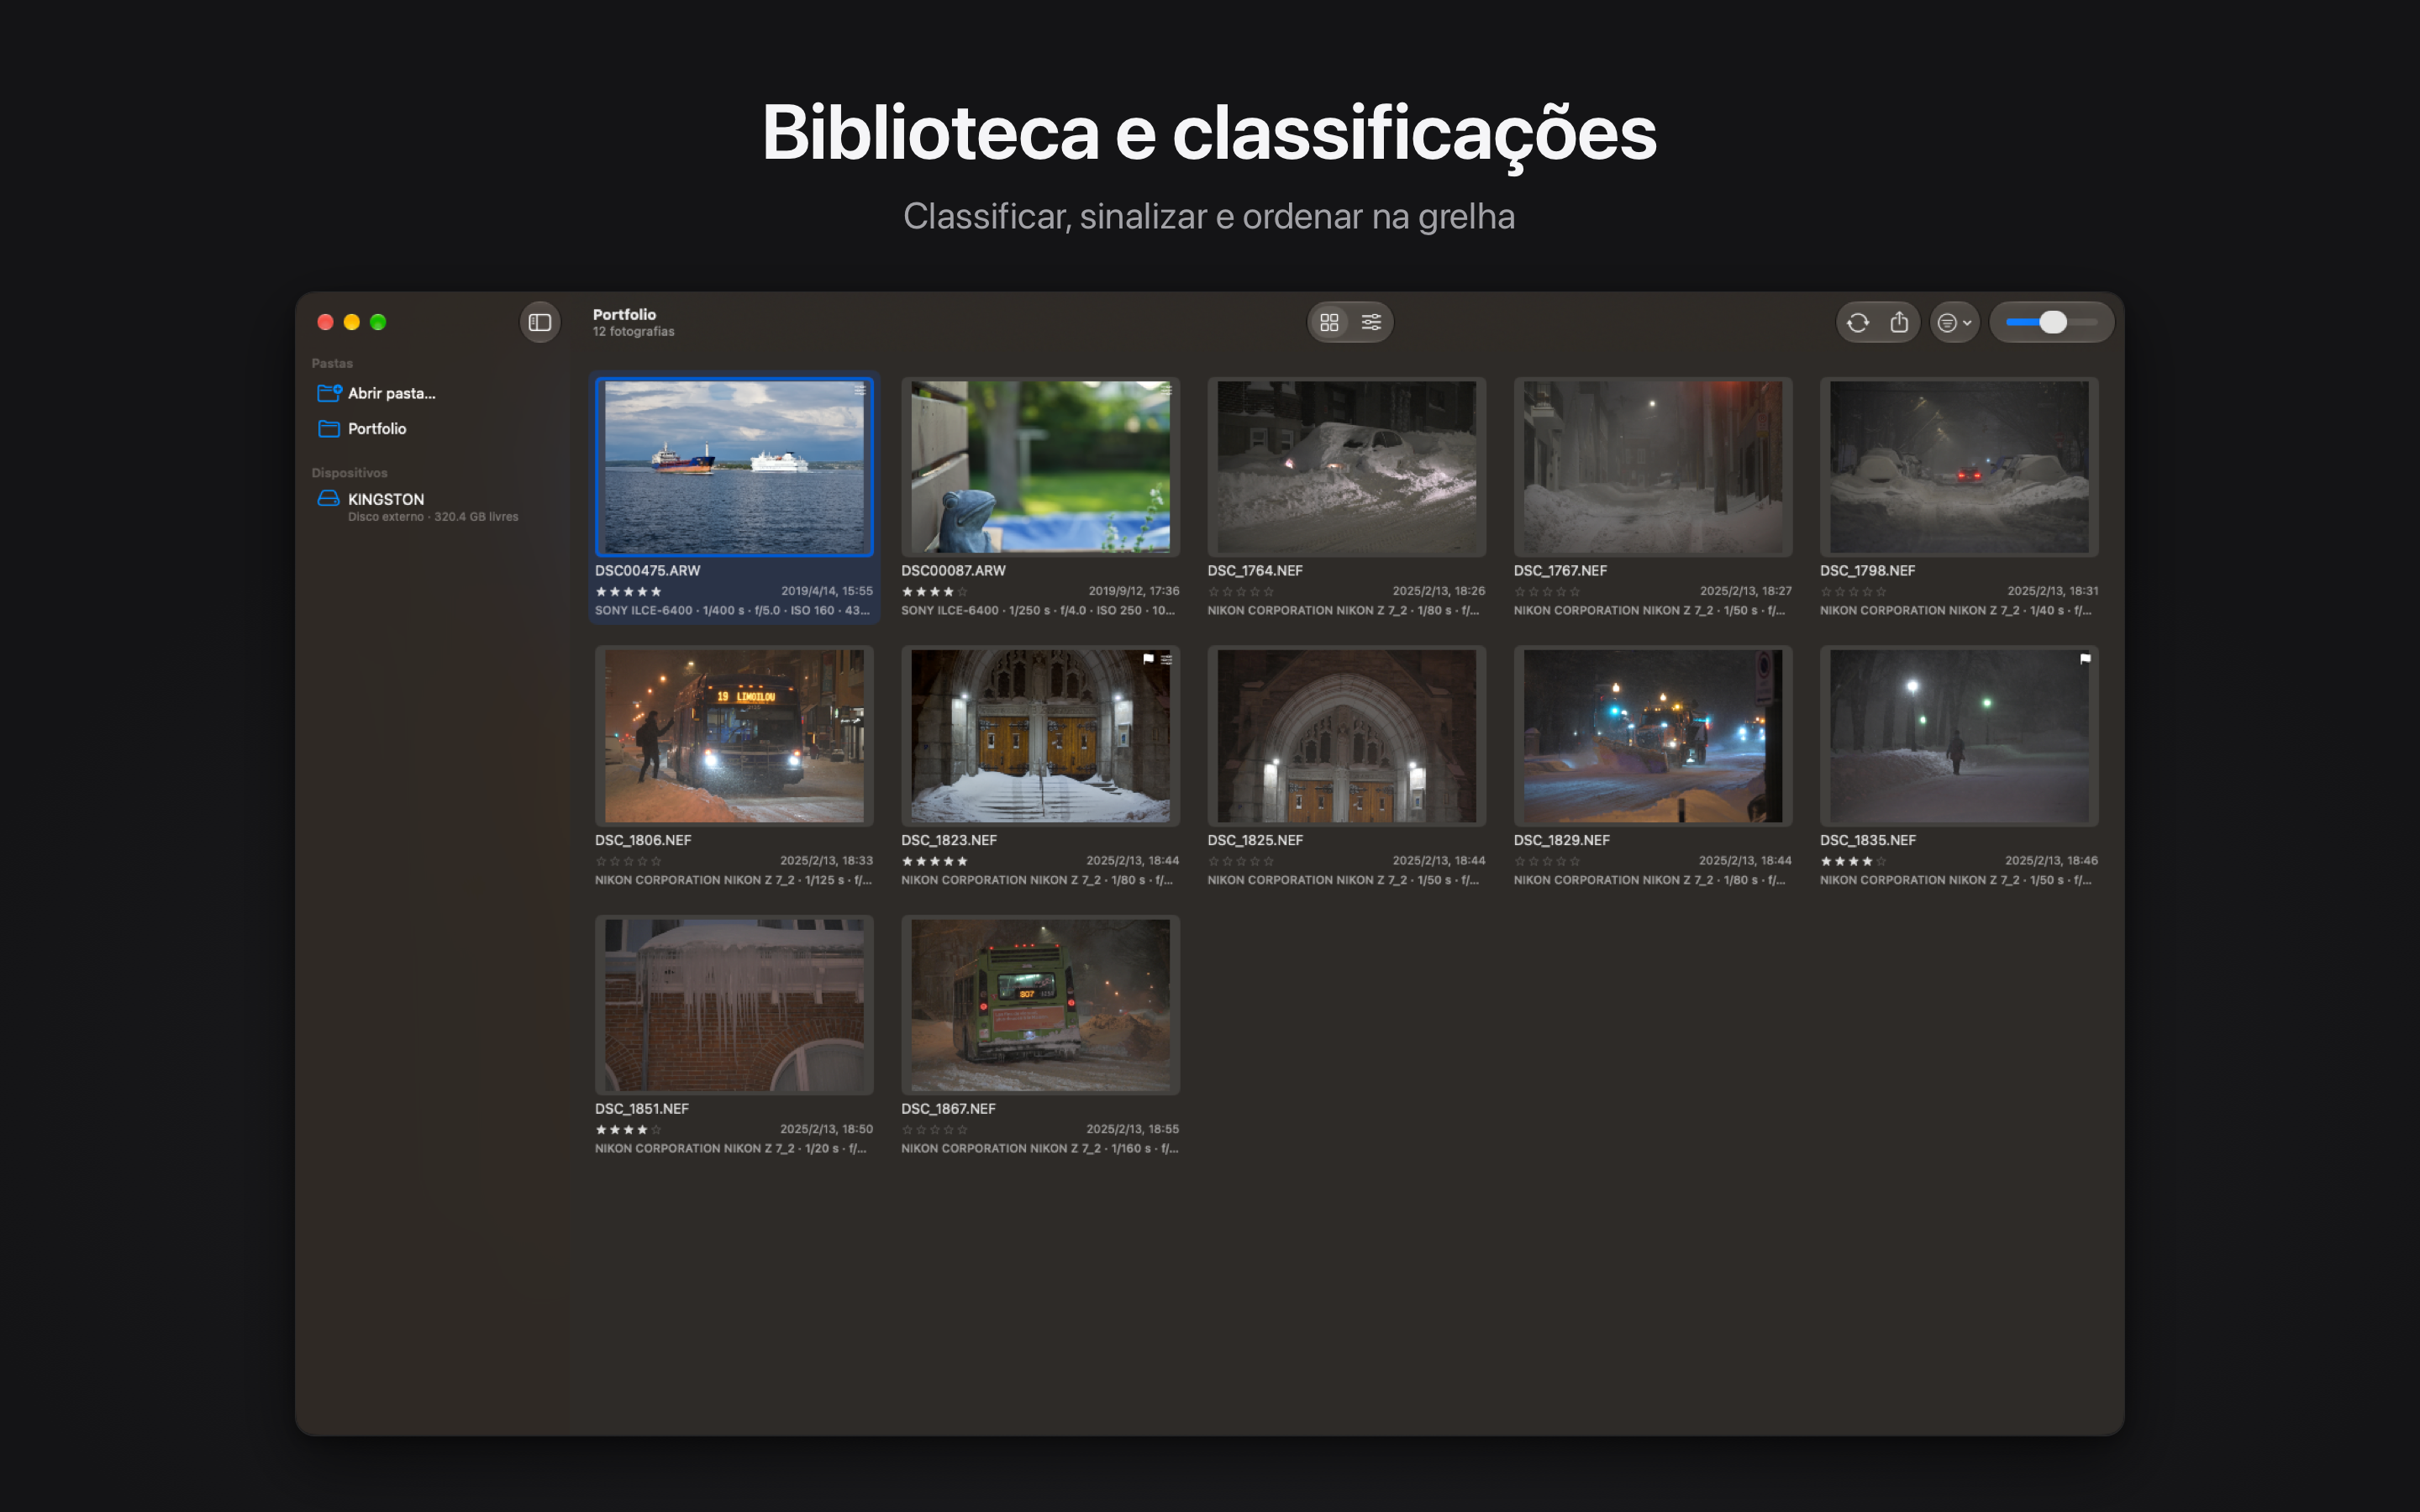
Task: Set third star rating on DSC_1767.NEF
Action: tap(1547, 592)
